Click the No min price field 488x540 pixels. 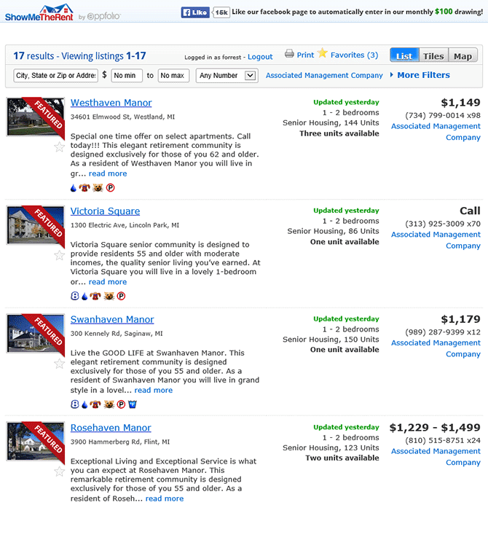point(127,75)
